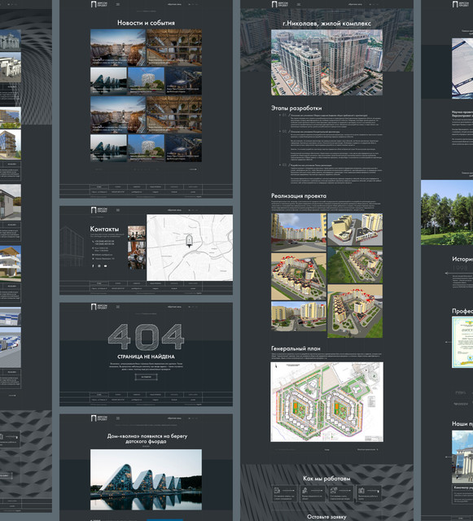Screen dimensions: 473x521
Task: Click first footer menu cell on news page
Action: point(99,186)
